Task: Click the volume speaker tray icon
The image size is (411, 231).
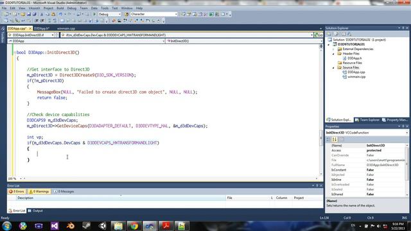Action: pyautogui.click(x=378, y=226)
